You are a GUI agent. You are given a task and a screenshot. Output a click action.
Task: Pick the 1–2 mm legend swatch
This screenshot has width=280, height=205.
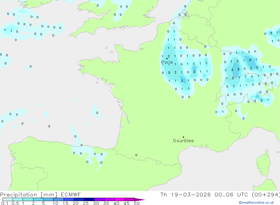[28, 199]
